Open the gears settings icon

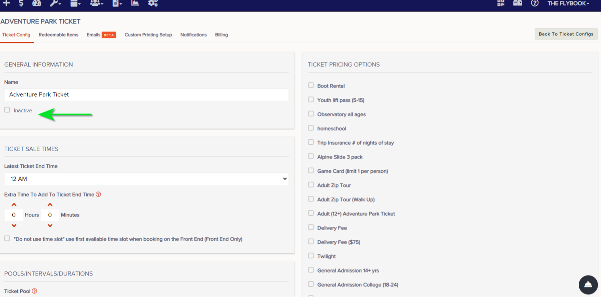153,3
